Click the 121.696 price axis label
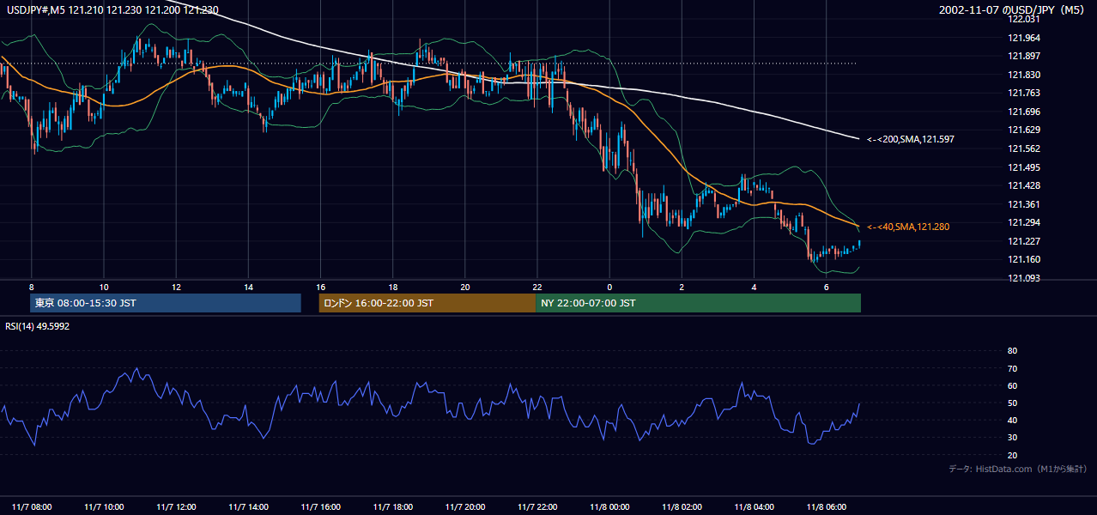This screenshot has width=1097, height=515. click(x=1025, y=112)
